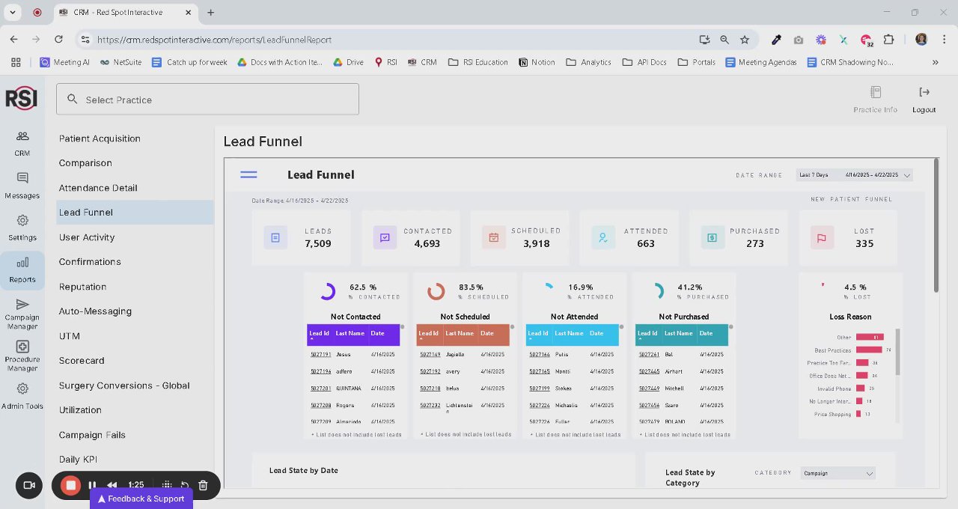Open Surgery Conversions - Global report
958x509 pixels.
[124, 385]
